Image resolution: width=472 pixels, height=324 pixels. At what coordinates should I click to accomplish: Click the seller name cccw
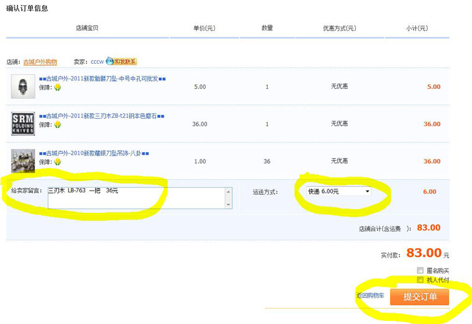pyautogui.click(x=97, y=62)
